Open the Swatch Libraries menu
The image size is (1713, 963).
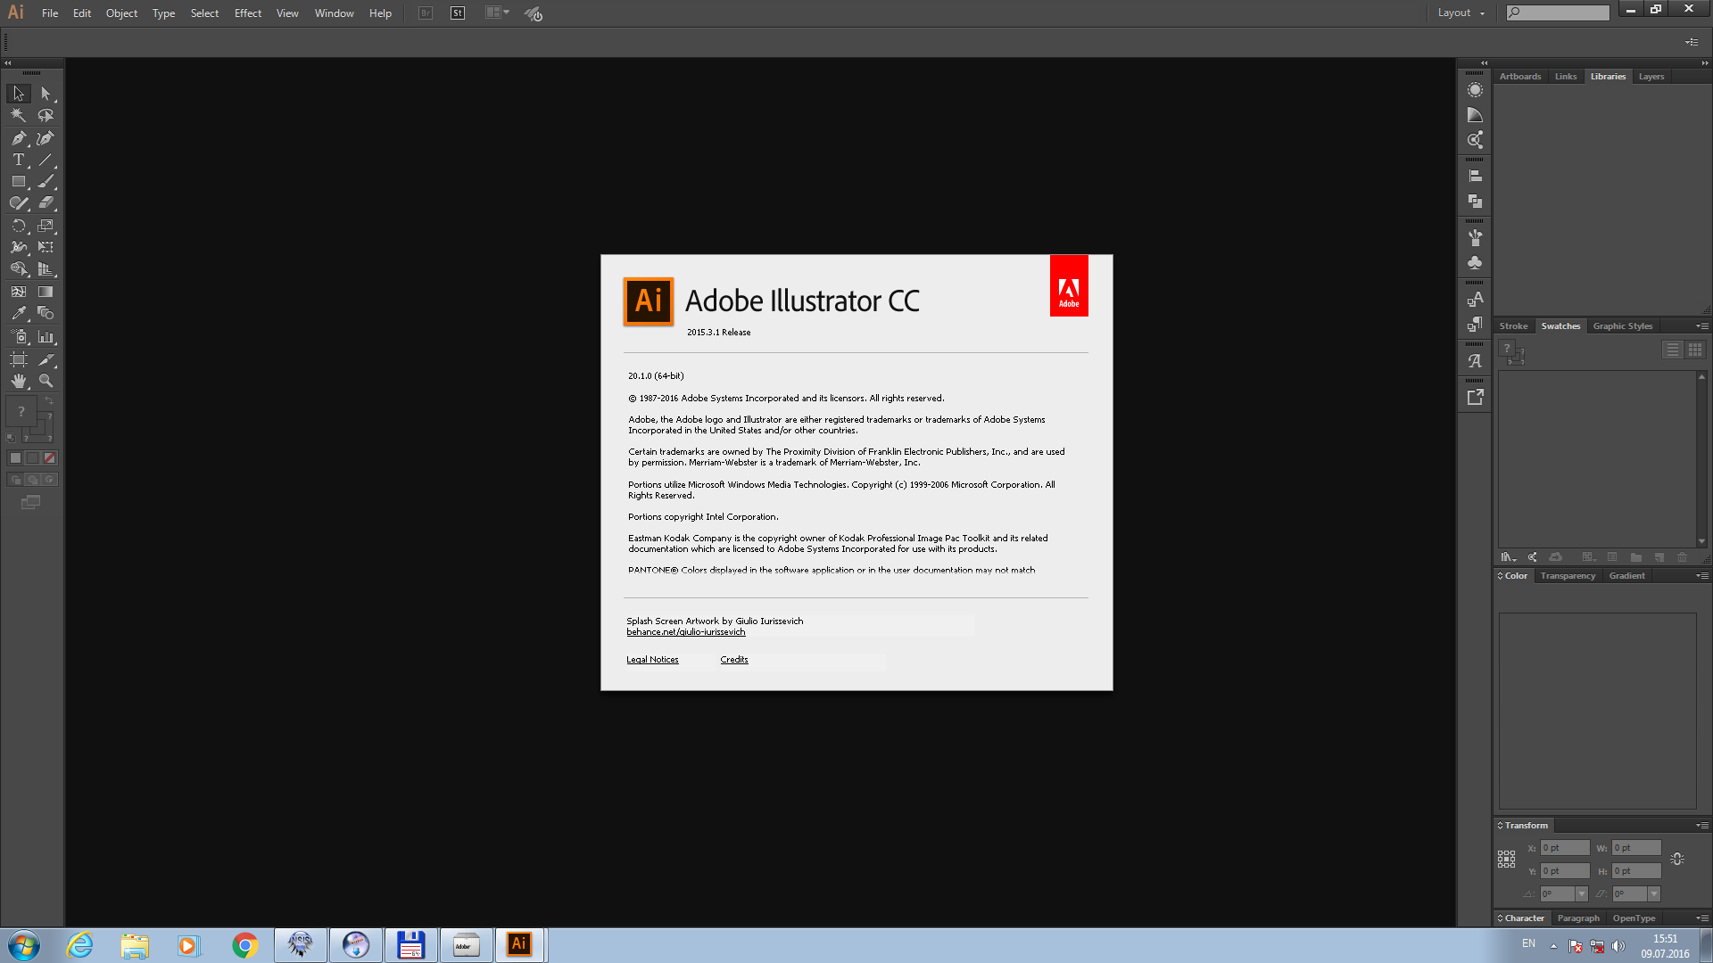1509,557
